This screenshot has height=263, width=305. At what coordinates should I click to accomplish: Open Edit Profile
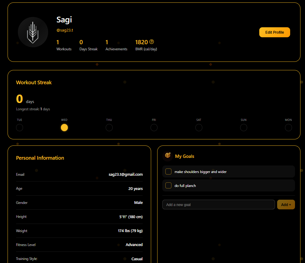click(x=274, y=32)
